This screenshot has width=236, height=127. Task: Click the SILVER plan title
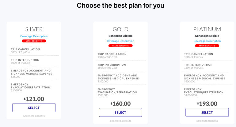coord(34,29)
